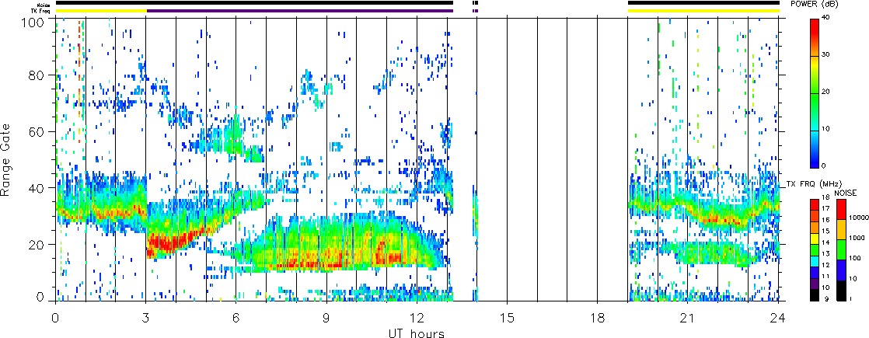The image size is (869, 338).
Task: Click the "Range Gate" y-axis title
Action: click(x=5, y=159)
